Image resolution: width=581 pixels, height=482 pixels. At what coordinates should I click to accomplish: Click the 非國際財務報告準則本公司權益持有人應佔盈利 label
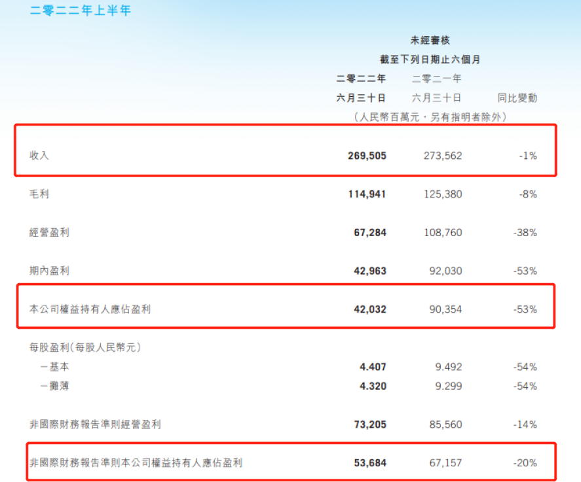[136, 463]
